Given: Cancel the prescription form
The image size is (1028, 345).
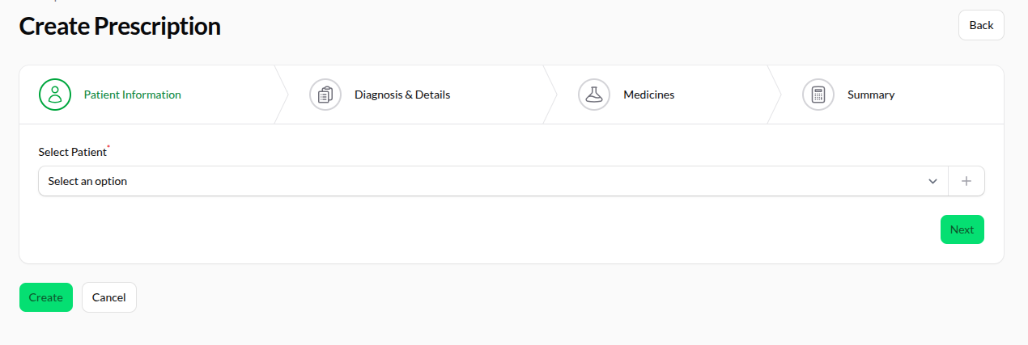Looking at the screenshot, I should [109, 297].
